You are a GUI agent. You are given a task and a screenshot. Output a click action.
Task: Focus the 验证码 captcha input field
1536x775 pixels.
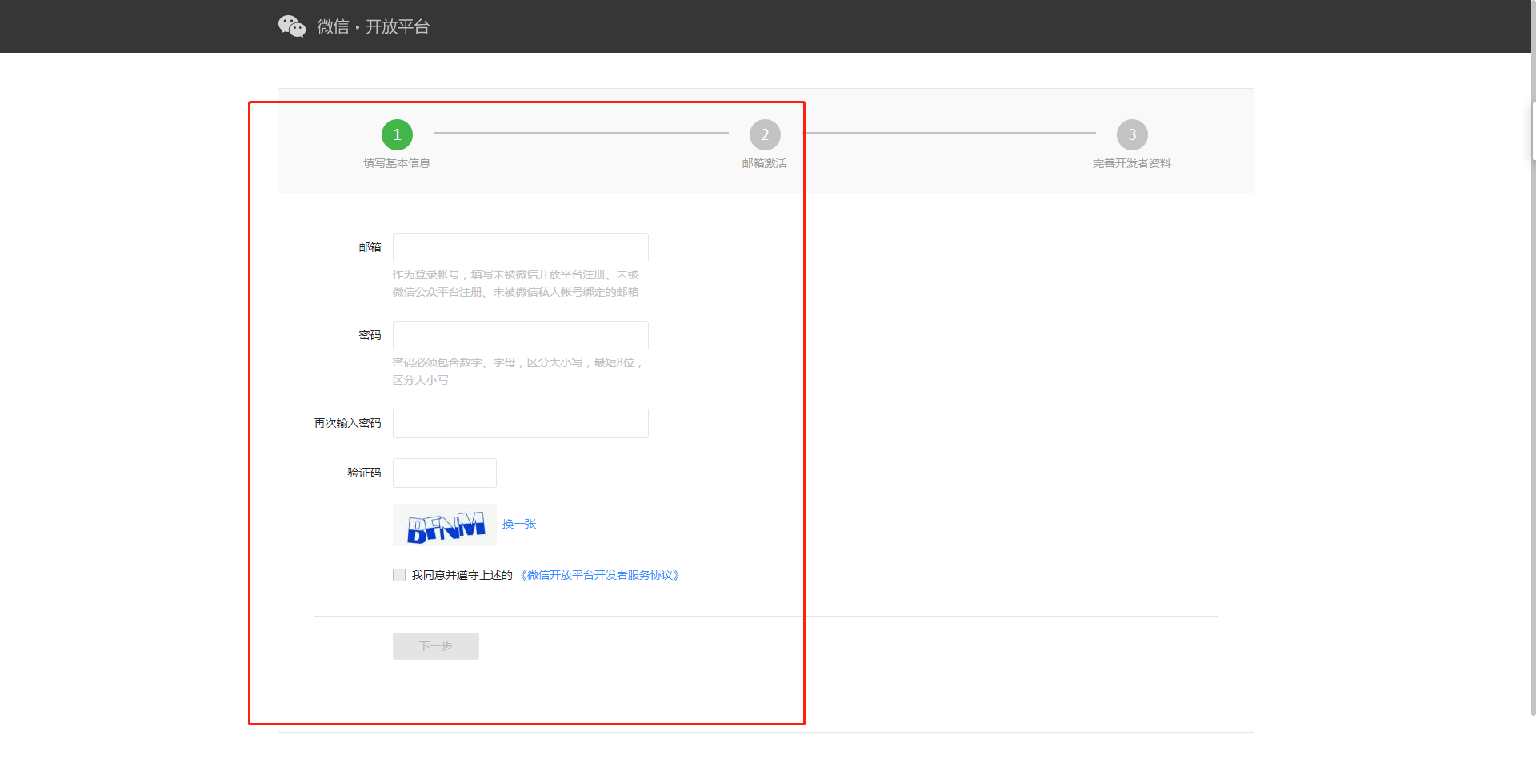tap(445, 473)
